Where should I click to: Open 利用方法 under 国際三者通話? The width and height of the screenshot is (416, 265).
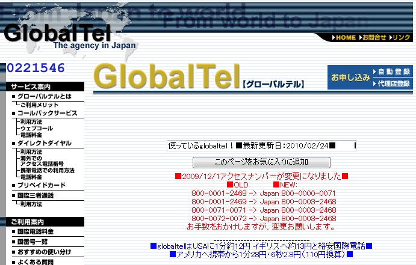pos(31,204)
